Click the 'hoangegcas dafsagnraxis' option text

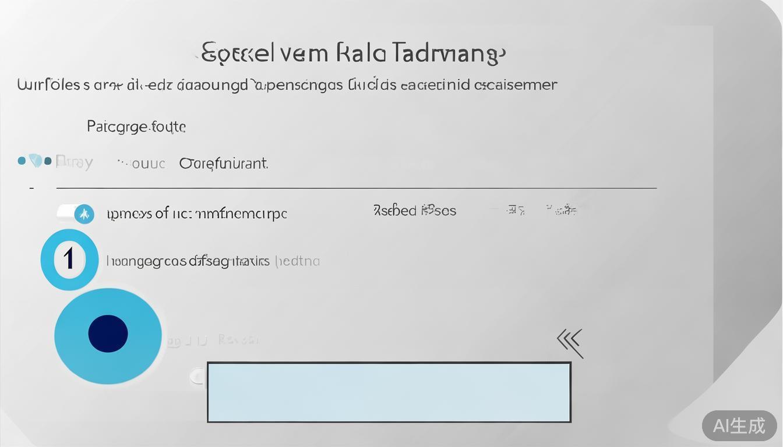pos(188,261)
